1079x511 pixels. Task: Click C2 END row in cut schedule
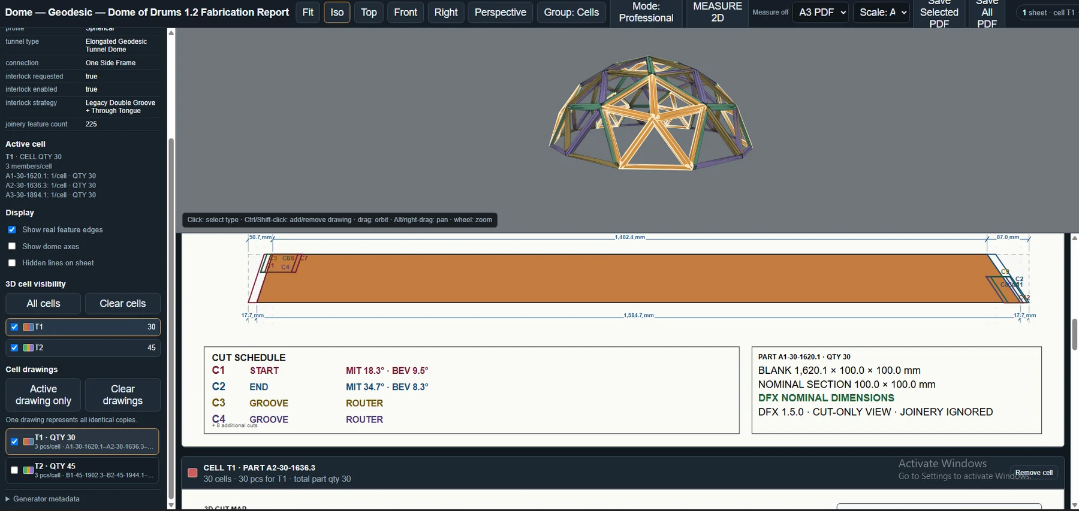click(x=320, y=387)
